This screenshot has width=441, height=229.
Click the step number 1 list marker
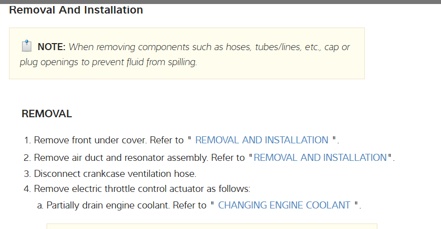27,140
